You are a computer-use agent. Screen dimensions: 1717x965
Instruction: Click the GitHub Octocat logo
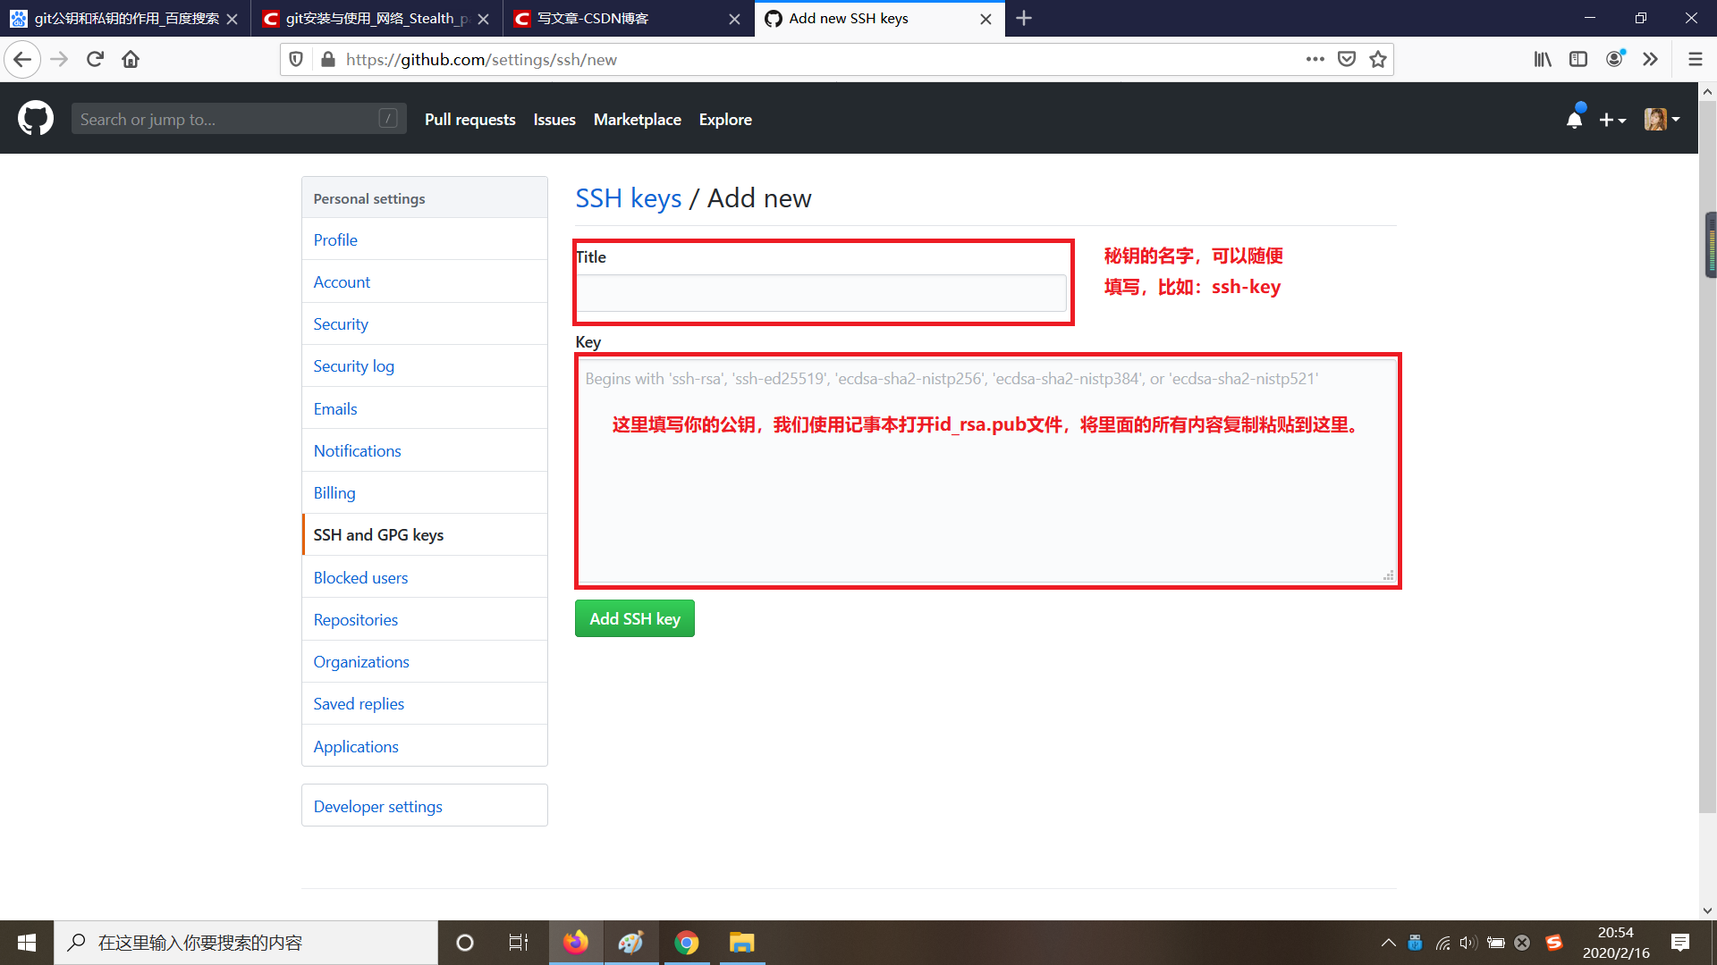click(x=36, y=119)
